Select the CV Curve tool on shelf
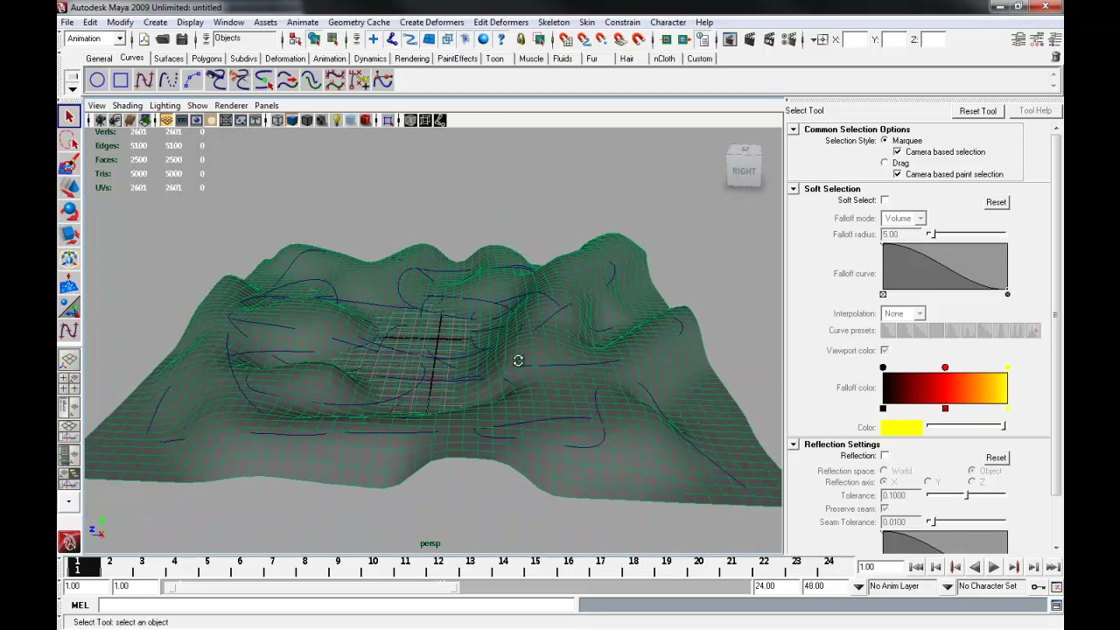The width and height of the screenshot is (1120, 630). (144, 80)
